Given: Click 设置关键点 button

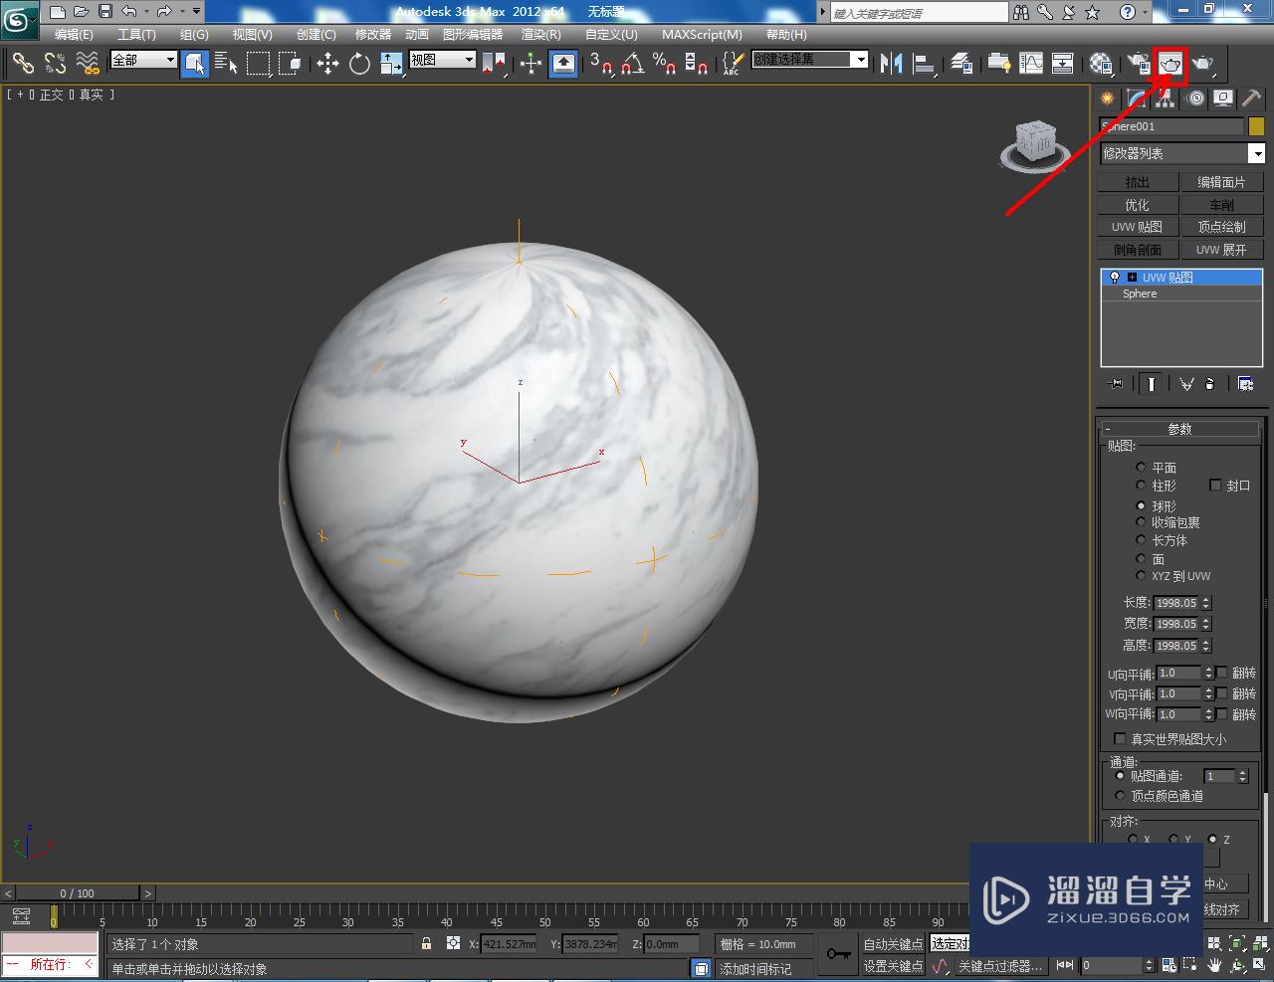Looking at the screenshot, I should click(x=893, y=966).
